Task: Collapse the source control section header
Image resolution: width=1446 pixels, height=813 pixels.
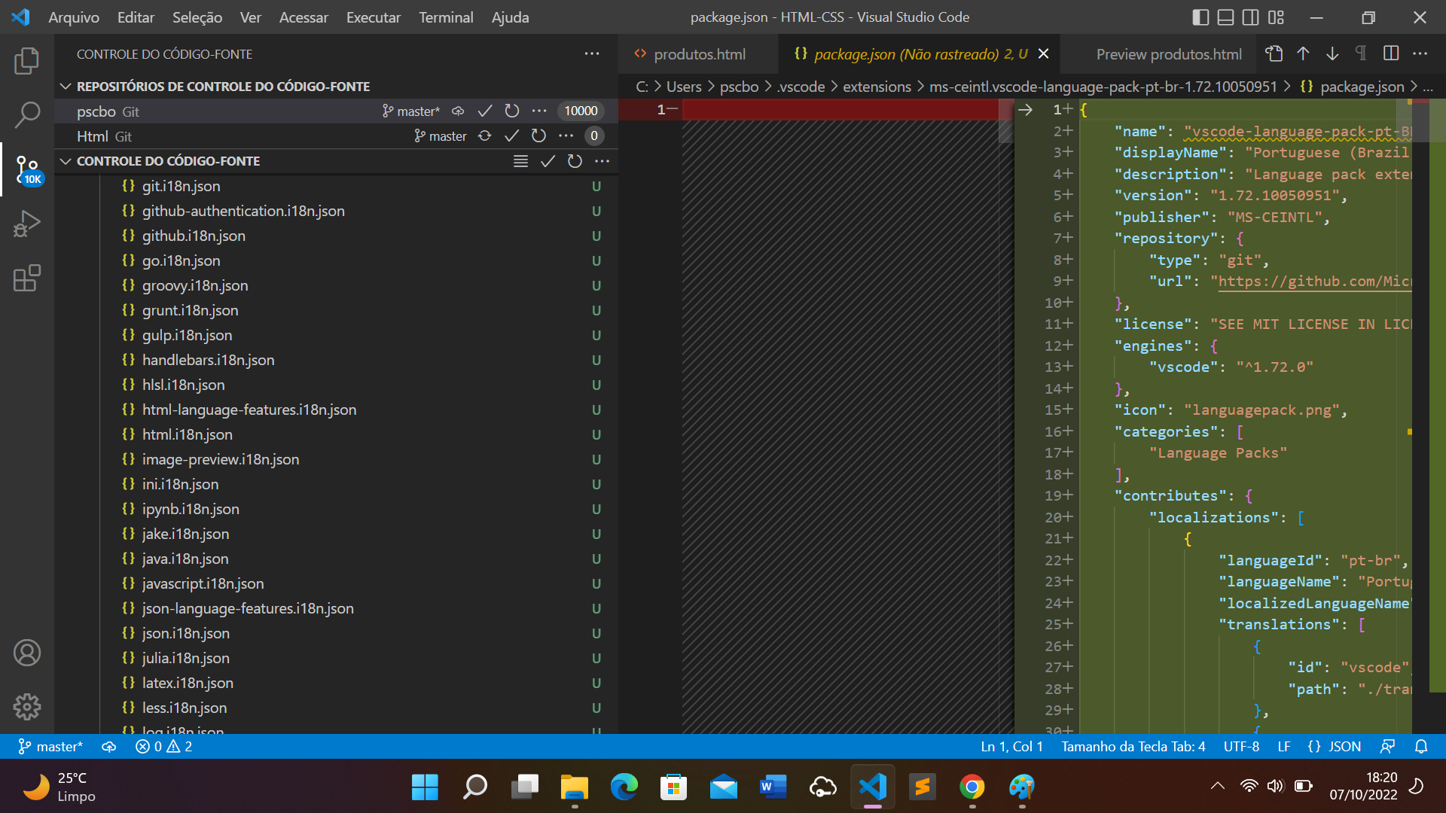Action: (x=66, y=161)
